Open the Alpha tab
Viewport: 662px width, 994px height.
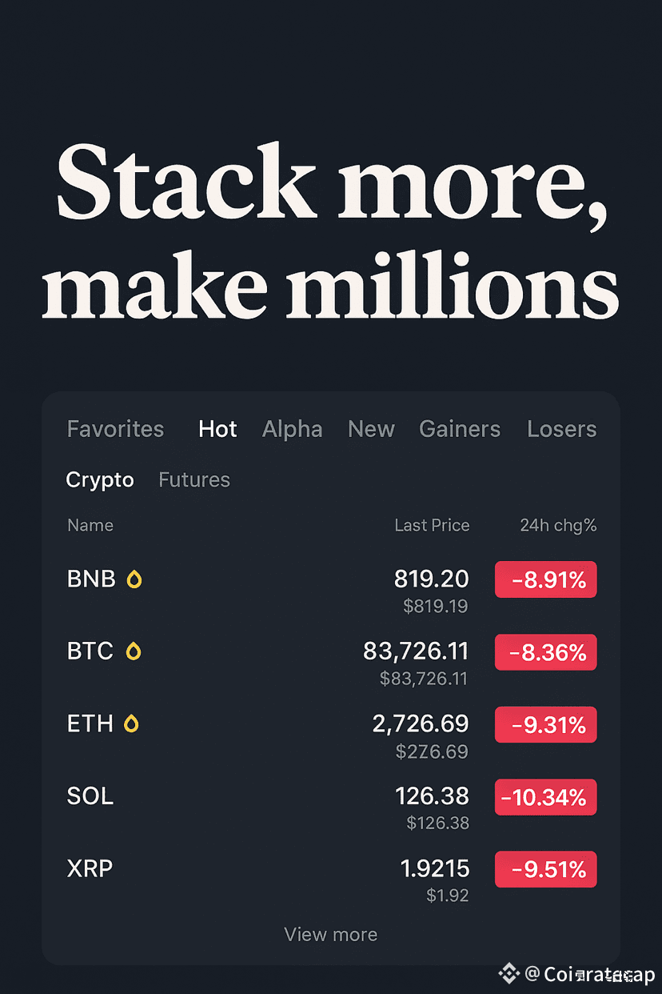pos(293,430)
